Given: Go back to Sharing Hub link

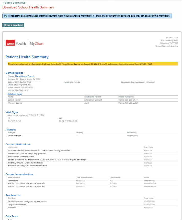Looking at the screenshot, I should tap(13, 3).
